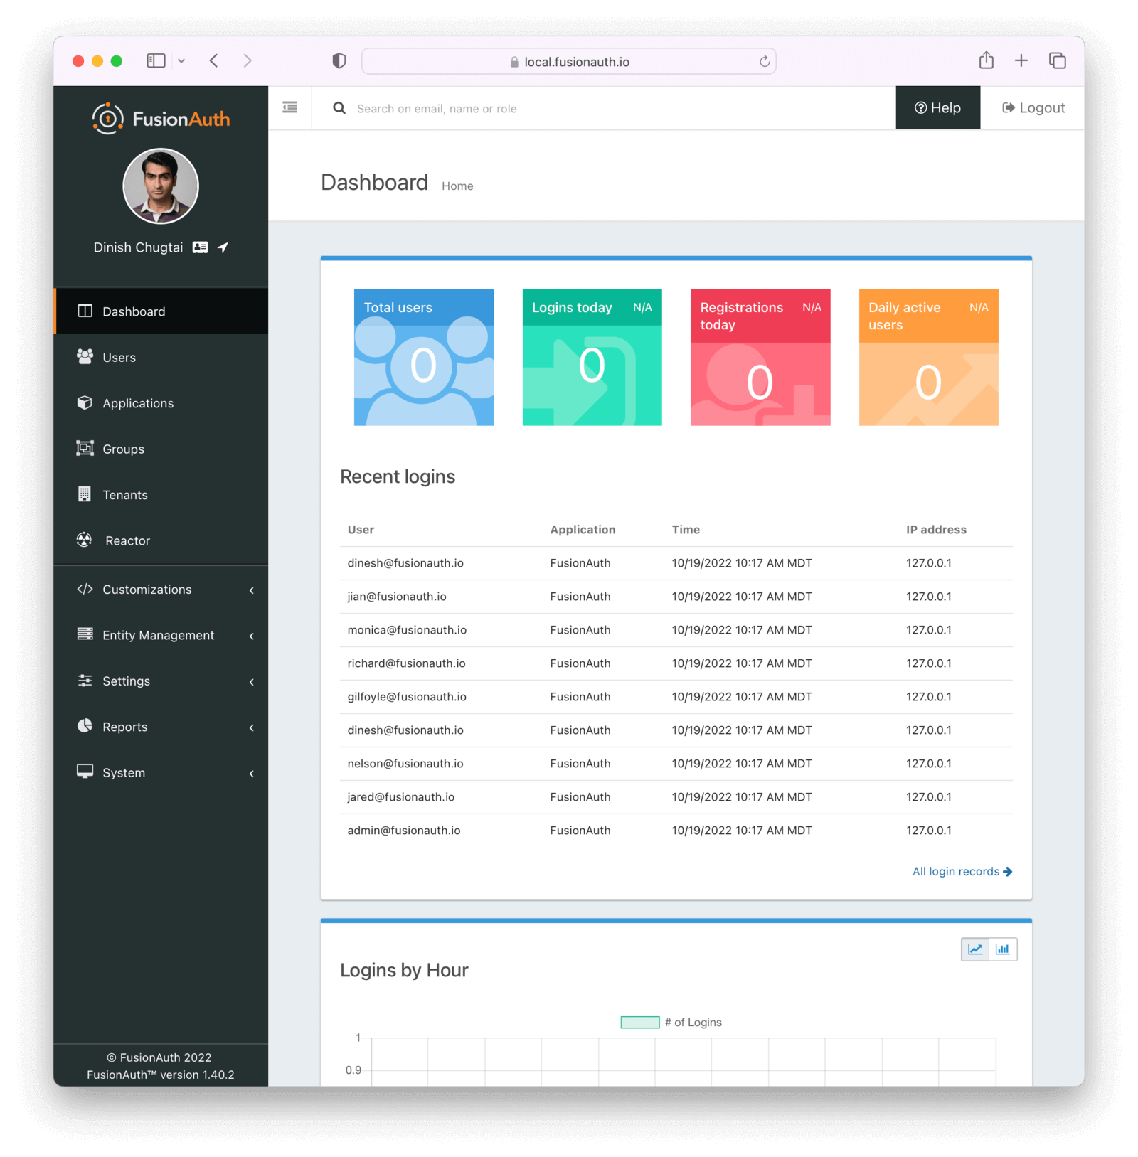
Task: Go back with browser back arrow
Action: pyautogui.click(x=214, y=61)
